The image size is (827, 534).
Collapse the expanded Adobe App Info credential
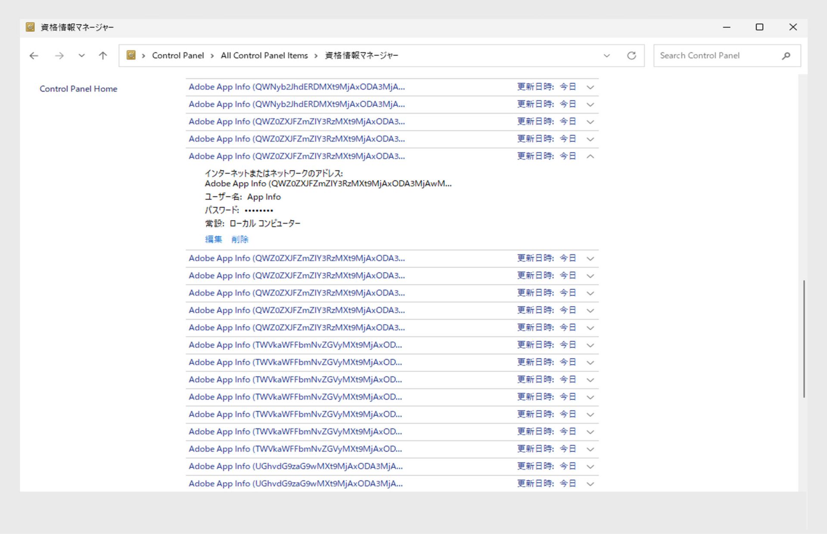pos(591,156)
